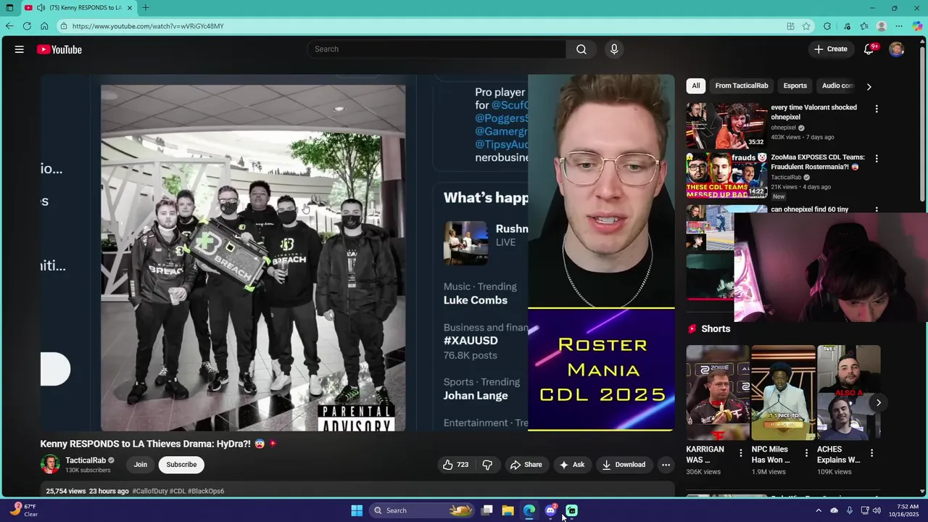Focus the YouTube search field

(436, 49)
